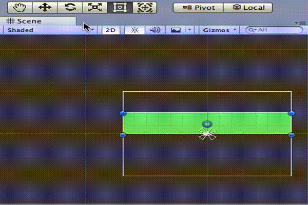308x205 pixels.
Task: Select the Move tool
Action: click(x=45, y=8)
